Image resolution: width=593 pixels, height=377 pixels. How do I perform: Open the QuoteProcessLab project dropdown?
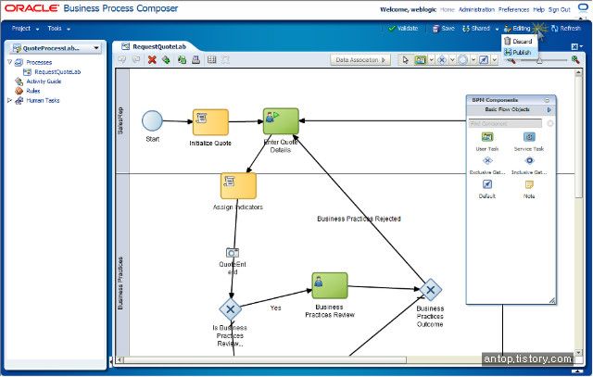click(96, 48)
